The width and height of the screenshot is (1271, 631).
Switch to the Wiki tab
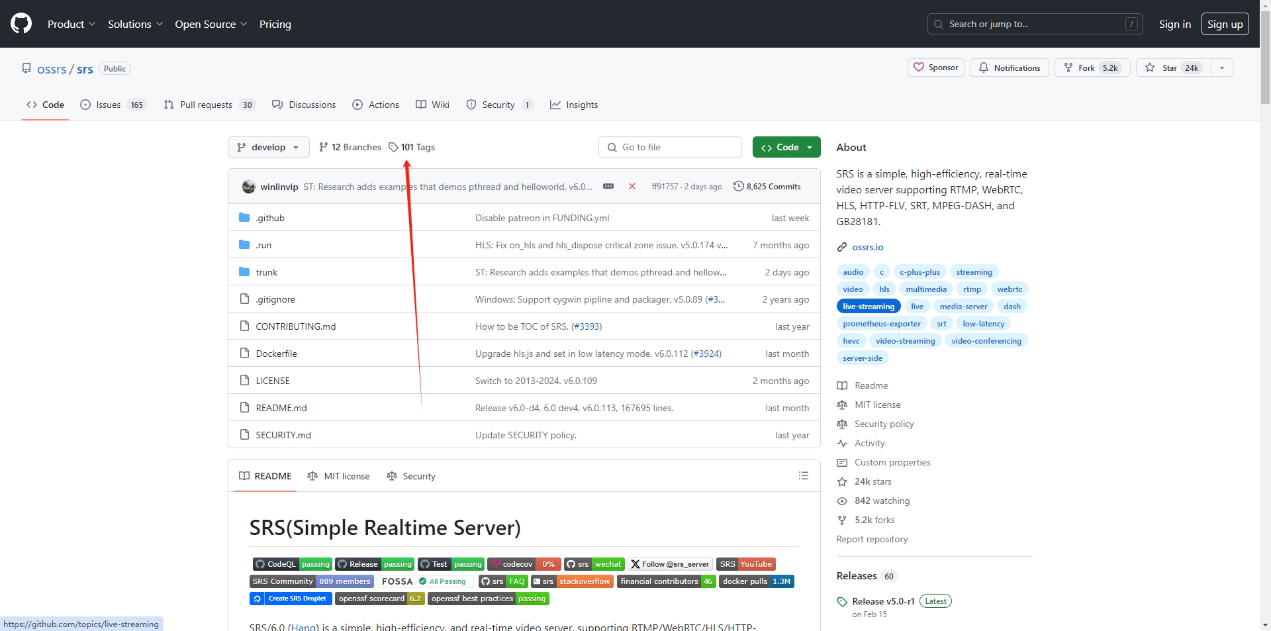433,105
